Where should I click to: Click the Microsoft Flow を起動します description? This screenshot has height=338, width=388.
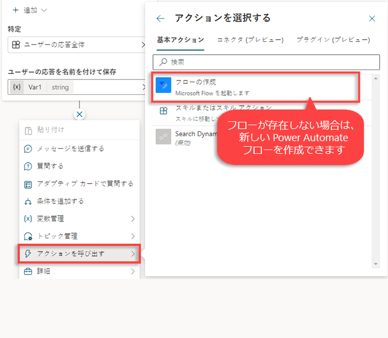click(x=212, y=93)
